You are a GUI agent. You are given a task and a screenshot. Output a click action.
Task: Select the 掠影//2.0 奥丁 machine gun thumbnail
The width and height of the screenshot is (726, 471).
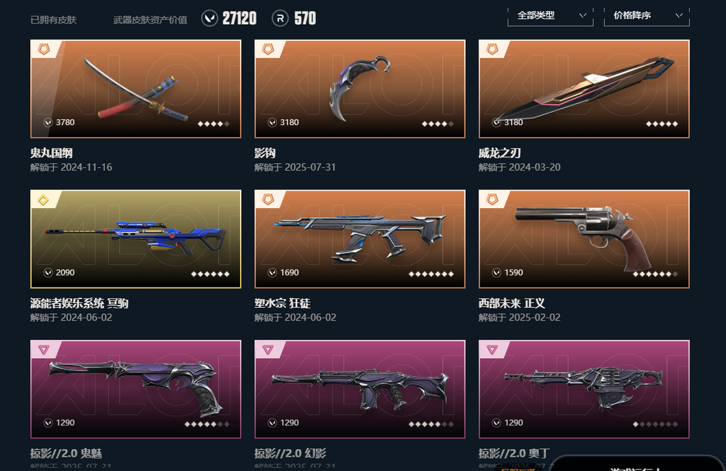click(x=584, y=389)
